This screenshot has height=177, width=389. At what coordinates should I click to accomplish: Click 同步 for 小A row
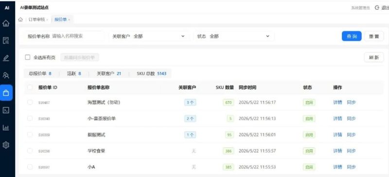(x=351, y=167)
